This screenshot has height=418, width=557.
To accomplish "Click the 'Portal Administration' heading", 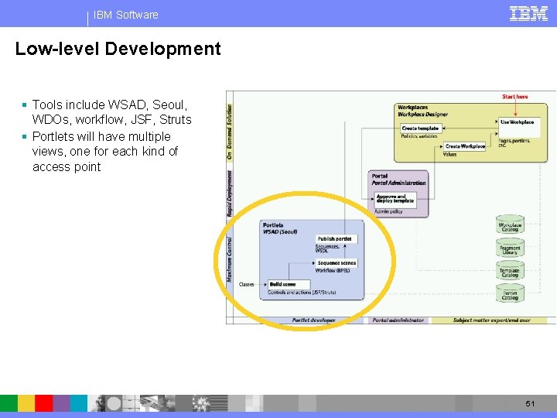I will 398,183.
